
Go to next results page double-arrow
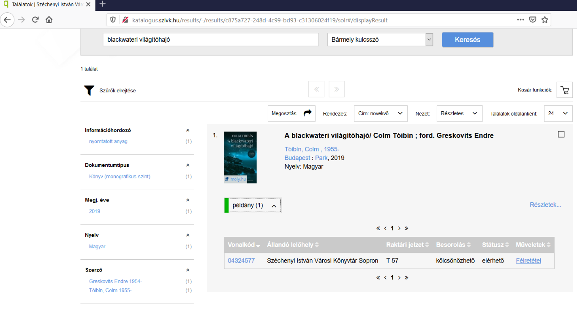[x=337, y=89]
